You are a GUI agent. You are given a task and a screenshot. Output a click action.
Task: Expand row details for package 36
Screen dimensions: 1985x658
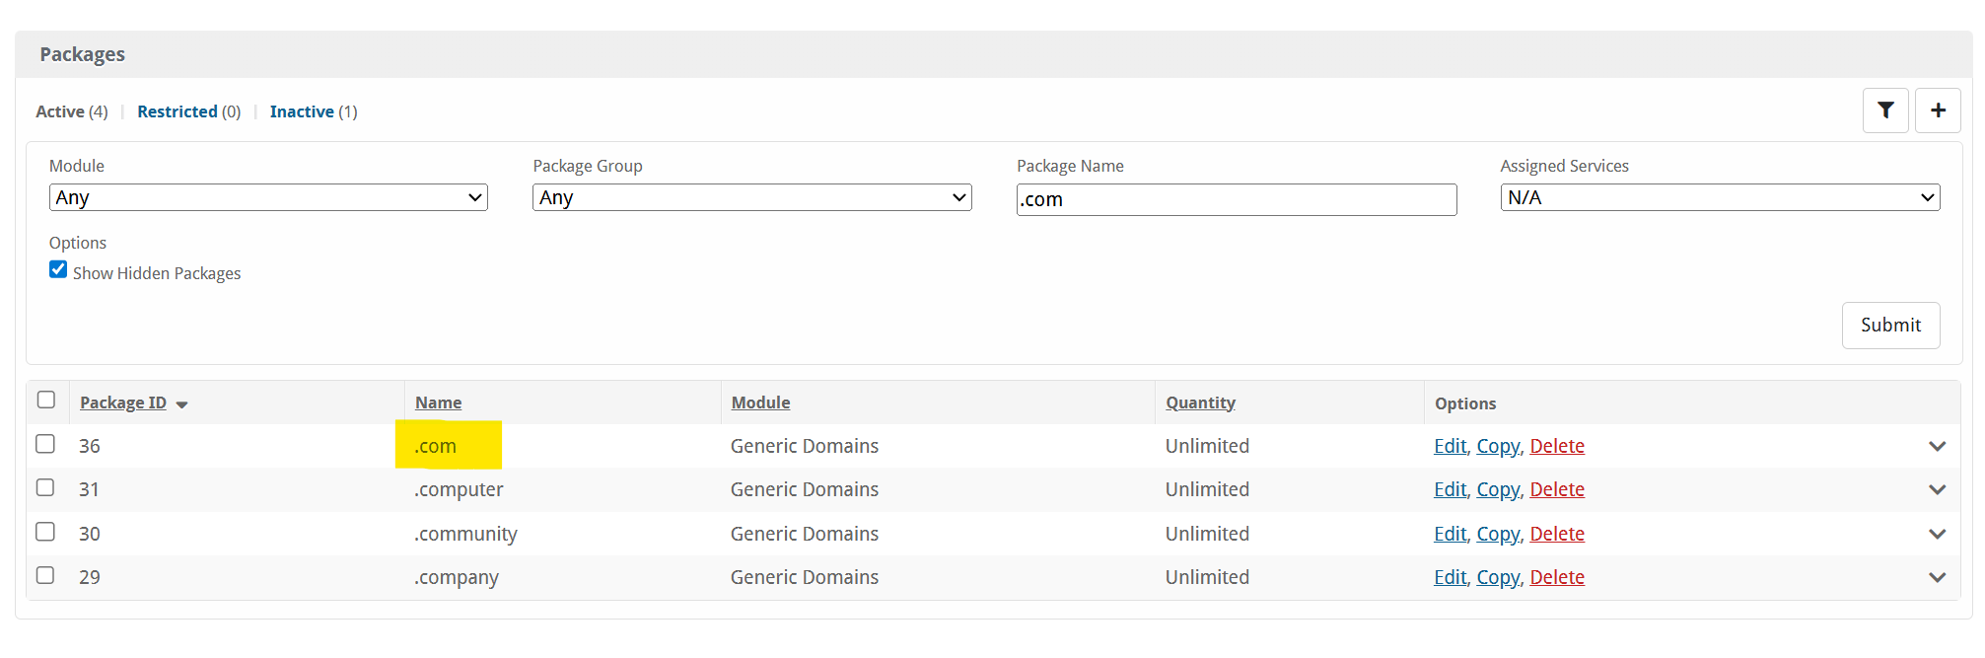1937,446
